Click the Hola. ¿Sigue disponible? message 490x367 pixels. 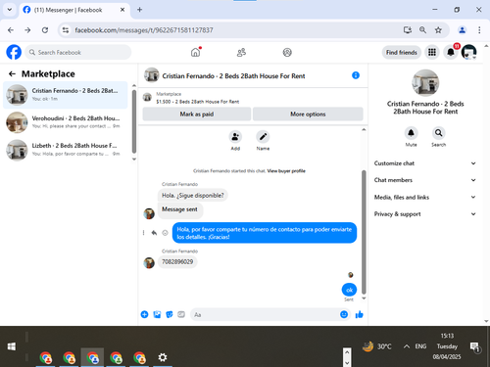tap(193, 196)
